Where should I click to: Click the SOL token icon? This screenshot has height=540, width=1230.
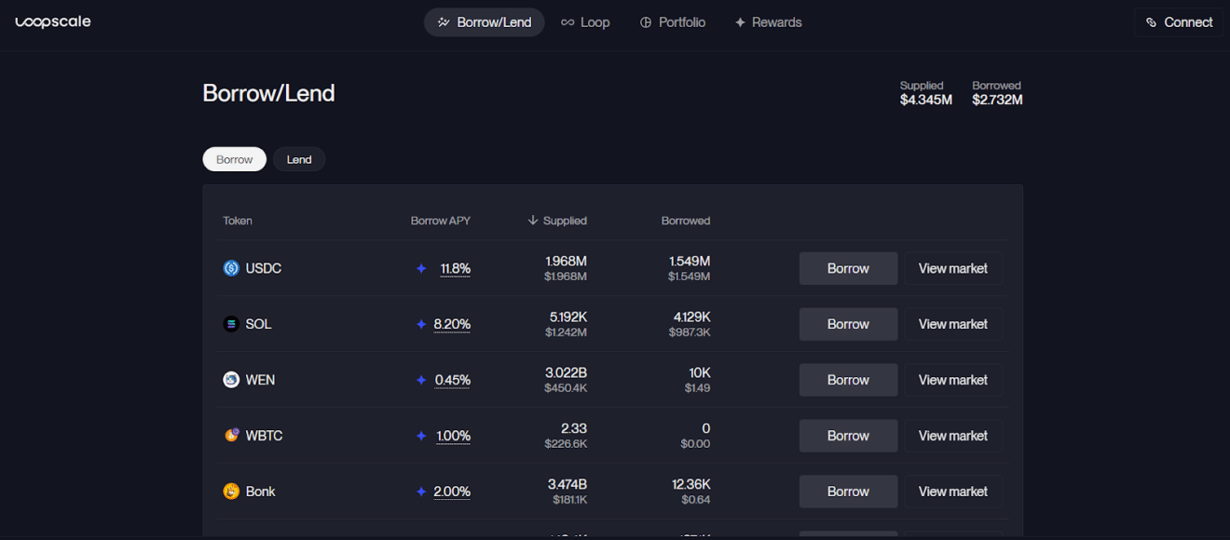pyautogui.click(x=231, y=324)
